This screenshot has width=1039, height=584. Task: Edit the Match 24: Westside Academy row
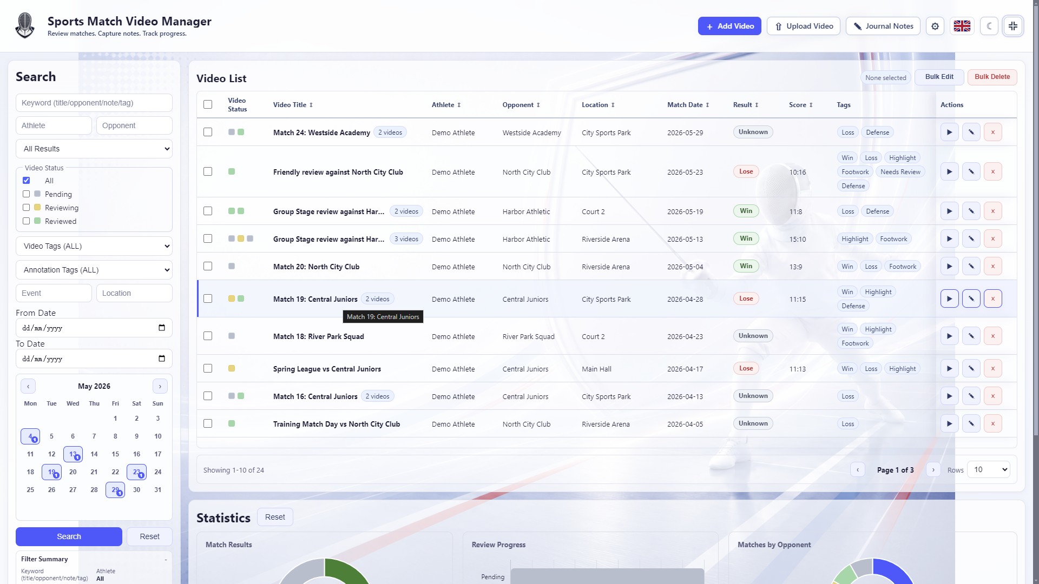click(x=971, y=132)
